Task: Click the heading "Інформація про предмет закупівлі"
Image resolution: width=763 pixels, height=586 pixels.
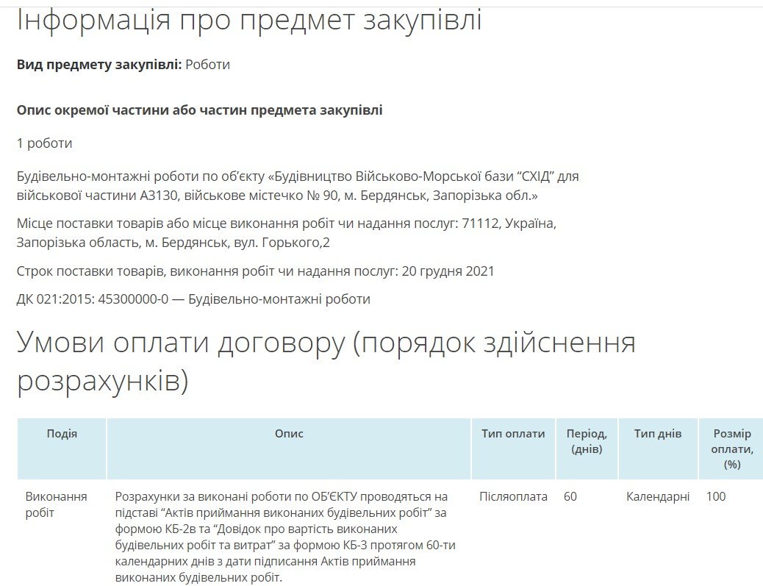Action: [249, 20]
